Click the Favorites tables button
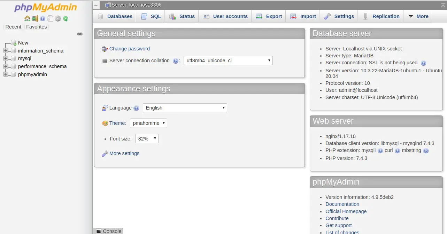 click(37, 27)
